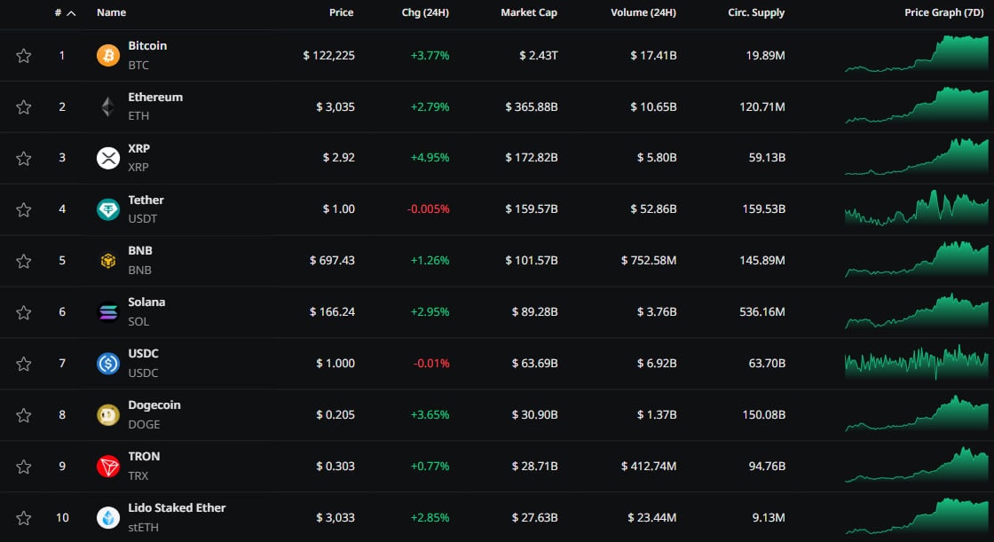Click the Tether coin logo

pyautogui.click(x=107, y=209)
